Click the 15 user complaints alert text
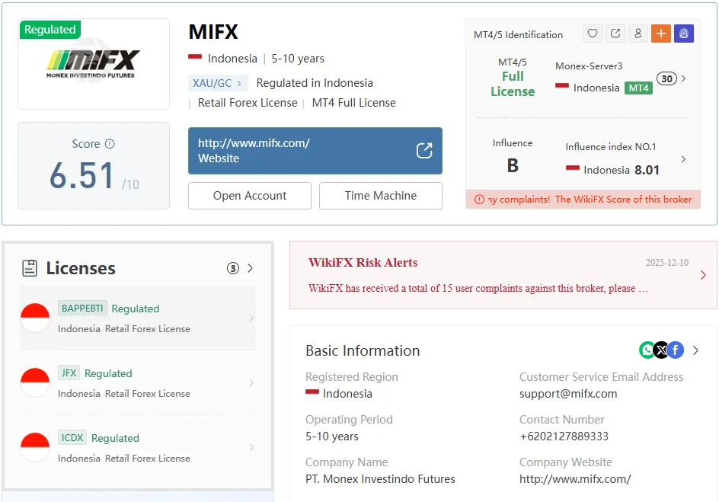The image size is (719, 502). pos(478,289)
